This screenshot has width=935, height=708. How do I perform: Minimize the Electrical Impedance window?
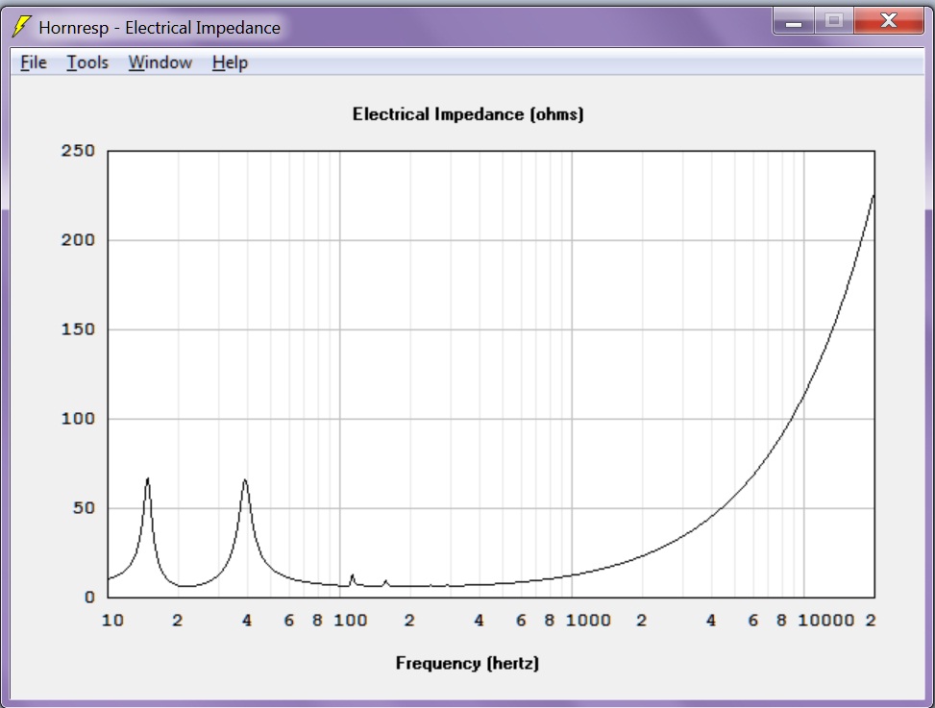pyautogui.click(x=794, y=21)
